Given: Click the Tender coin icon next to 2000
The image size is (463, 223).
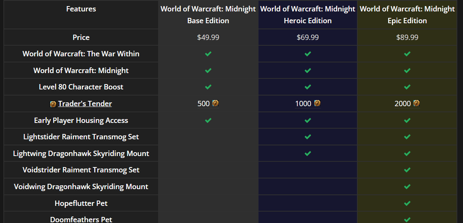Looking at the screenshot, I should 417,103.
